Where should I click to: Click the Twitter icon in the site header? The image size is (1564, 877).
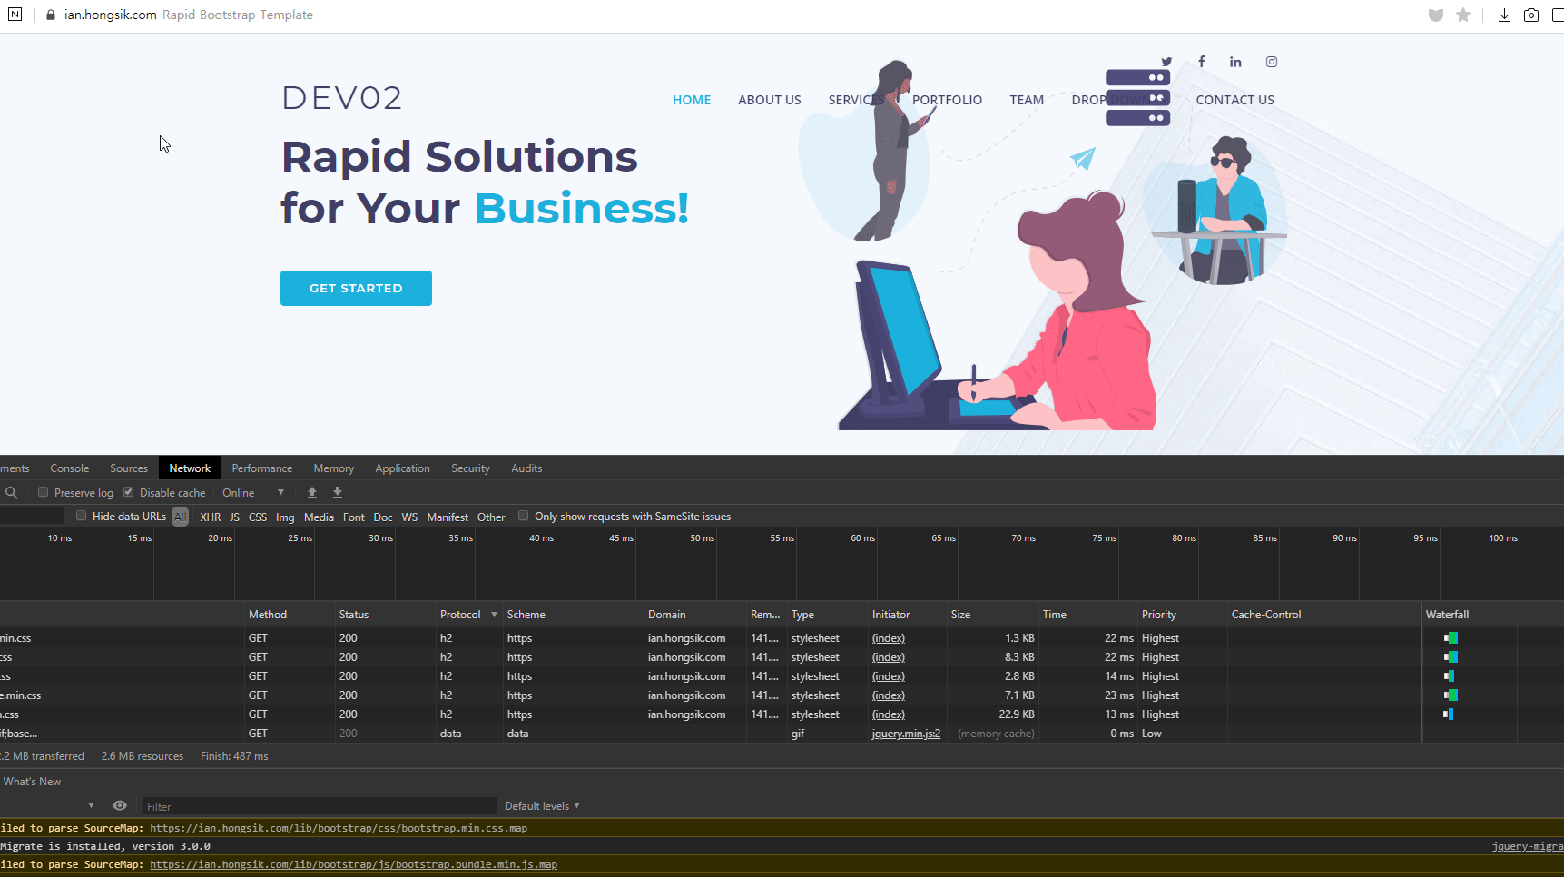(x=1166, y=62)
